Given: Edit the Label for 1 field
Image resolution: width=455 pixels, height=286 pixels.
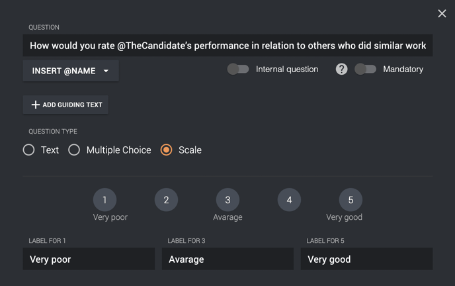Looking at the screenshot, I should click(x=89, y=259).
